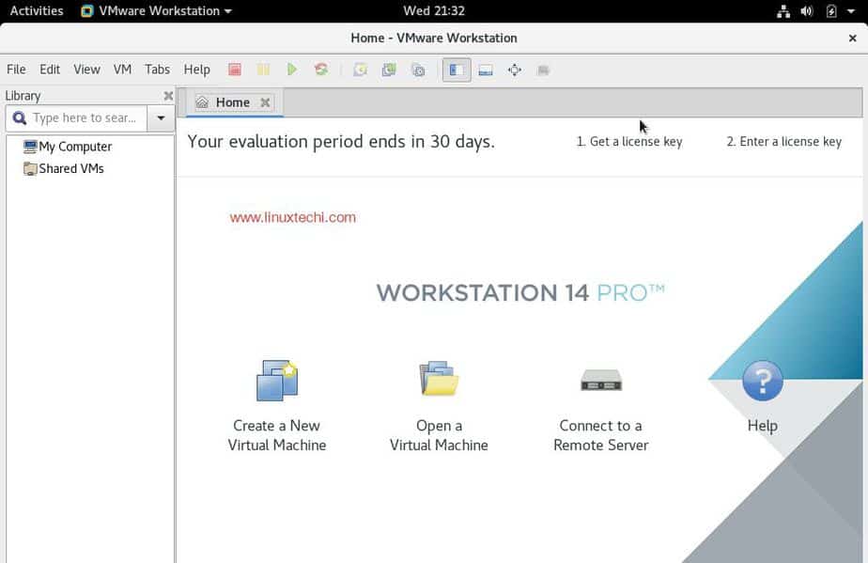Open the VM menu
The height and width of the screenshot is (563, 868).
[x=122, y=70]
